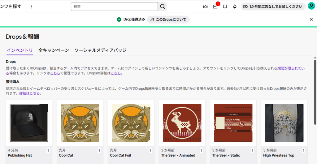
Task: Click The Seer - Animated title text
Action: click(x=178, y=156)
